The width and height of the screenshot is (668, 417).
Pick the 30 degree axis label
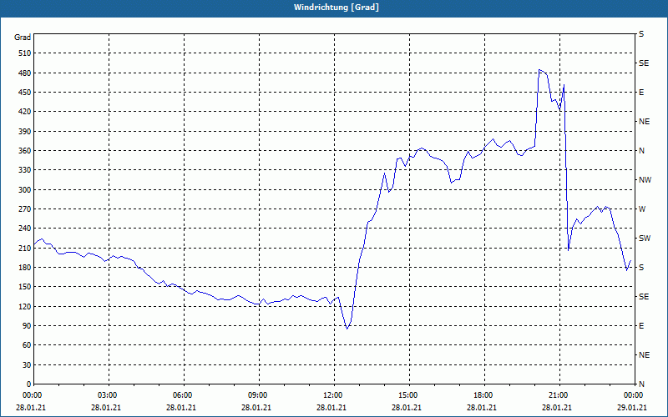(x=27, y=365)
